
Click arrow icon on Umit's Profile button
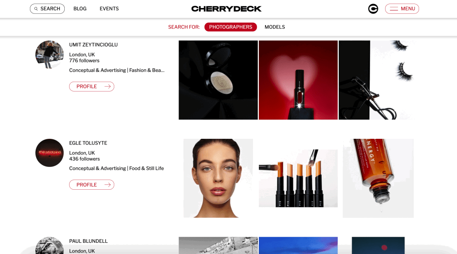(108, 86)
